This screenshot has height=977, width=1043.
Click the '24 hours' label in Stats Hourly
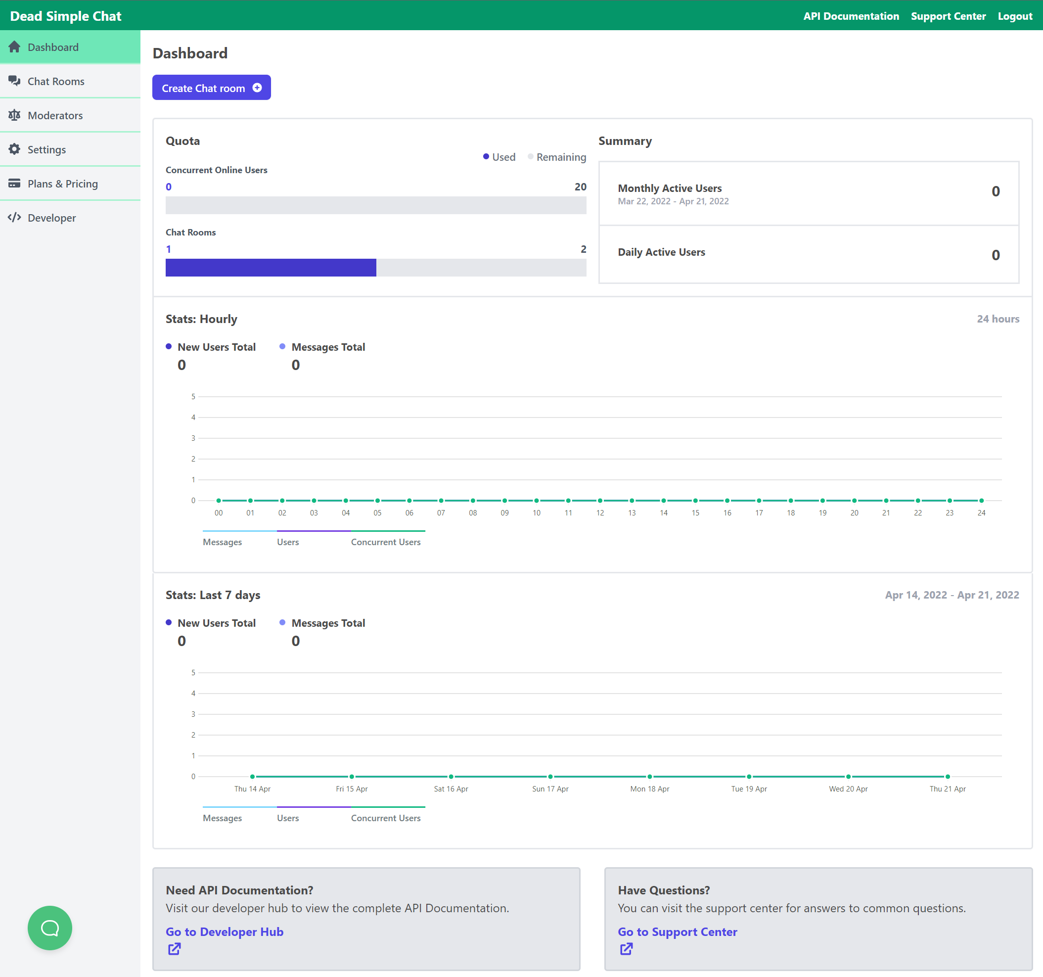[x=998, y=319]
